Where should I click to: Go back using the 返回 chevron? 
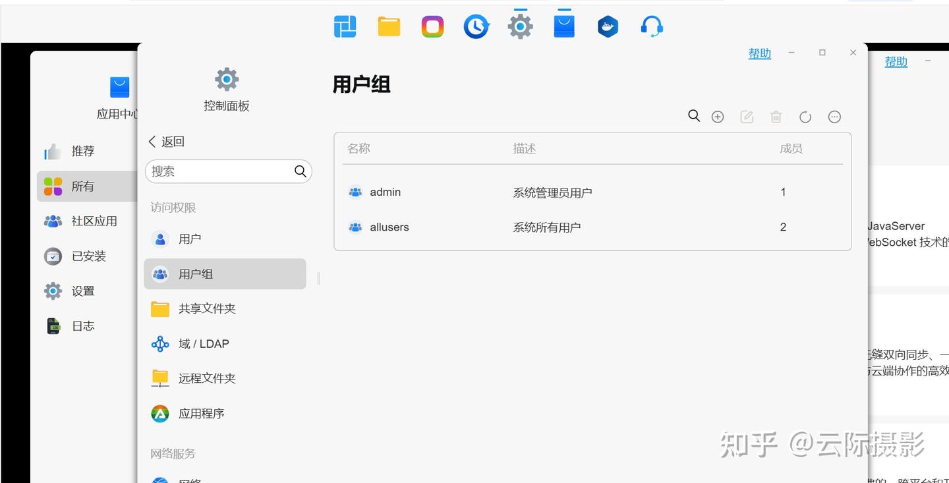pyautogui.click(x=166, y=142)
